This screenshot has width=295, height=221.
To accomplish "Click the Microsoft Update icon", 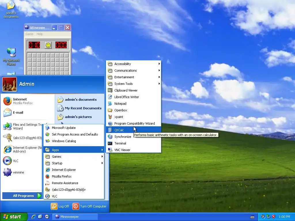I will 48,128.
